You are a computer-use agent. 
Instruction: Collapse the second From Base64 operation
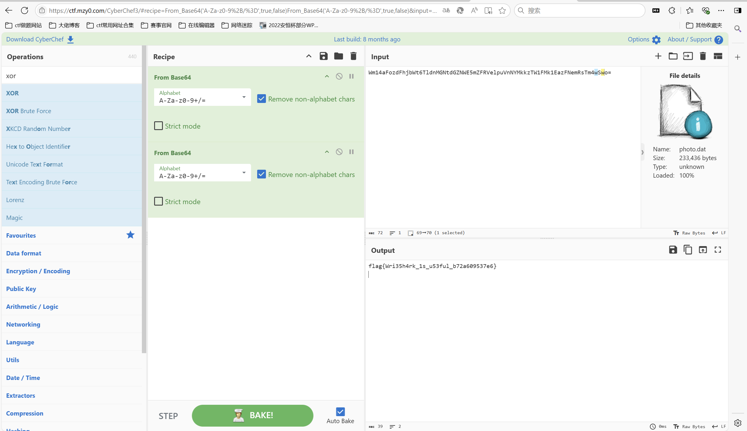point(327,152)
